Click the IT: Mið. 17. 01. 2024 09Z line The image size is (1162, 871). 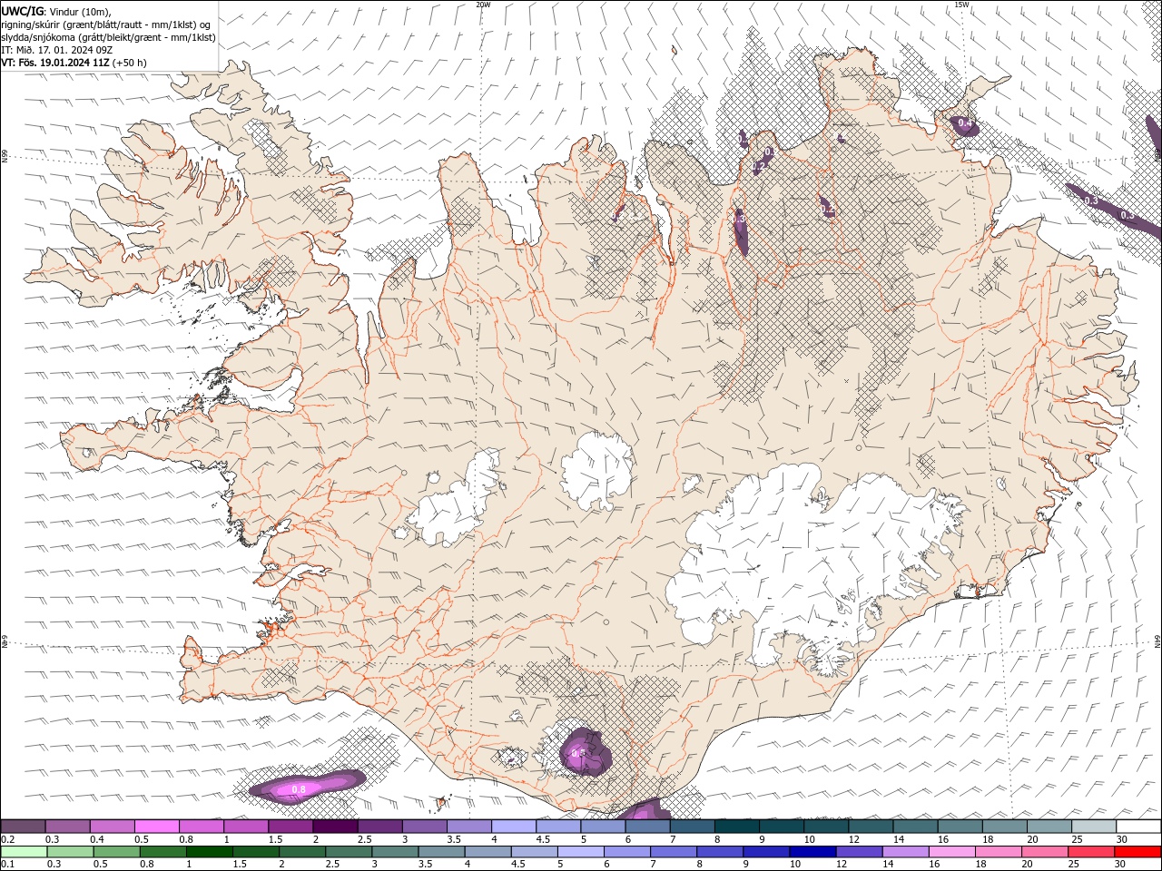(57, 50)
